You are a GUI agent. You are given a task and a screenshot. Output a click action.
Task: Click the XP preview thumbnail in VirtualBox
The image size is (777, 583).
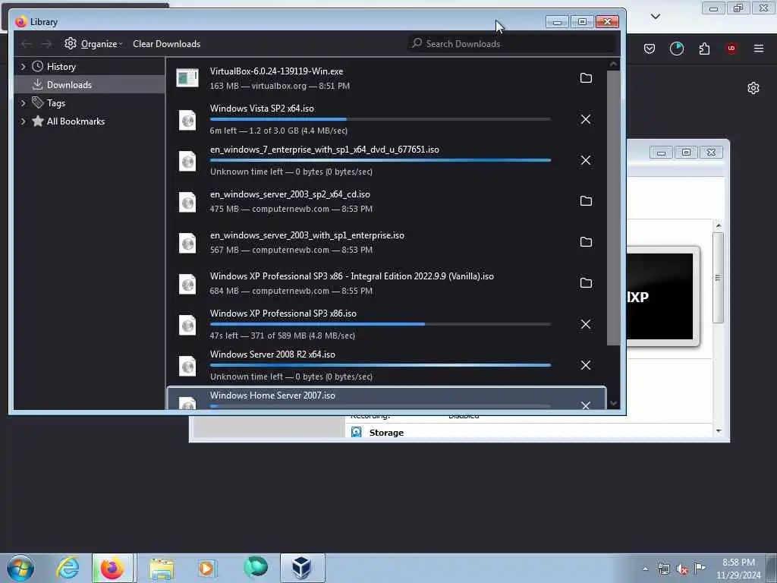tap(659, 296)
